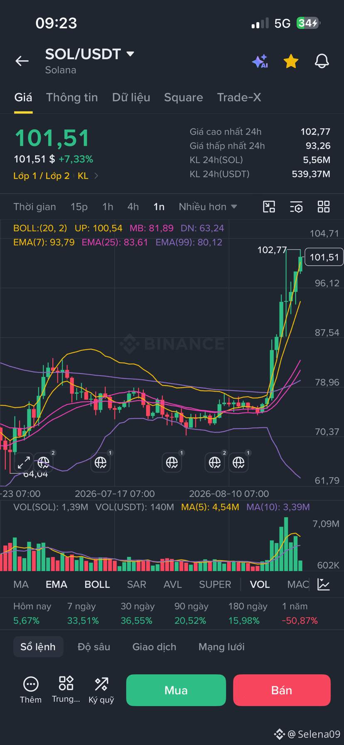Tap the 90 ngày 20,52% performance
Screen dimensions: 344x745
[191, 613]
